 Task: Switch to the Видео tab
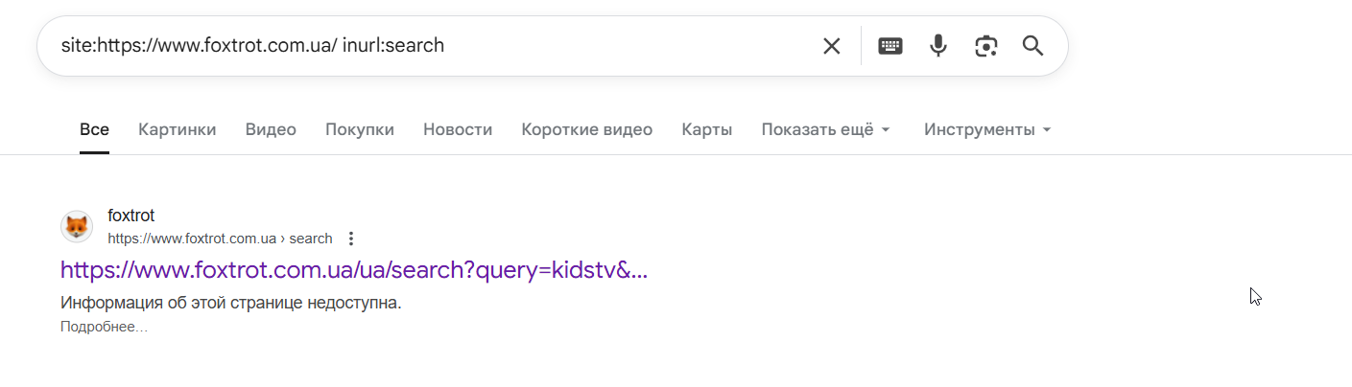point(271,129)
